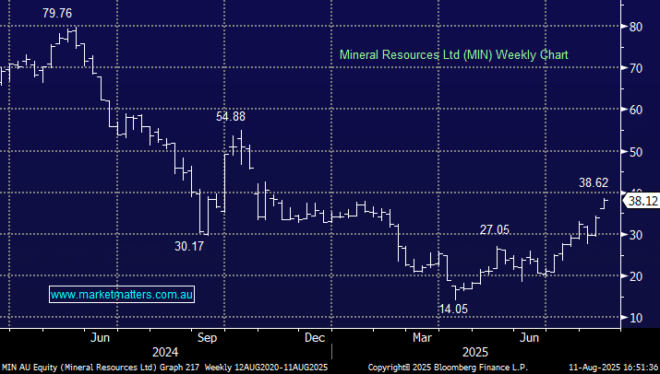Click the Mar label on time axis
Screen dimensions: 660x374
pos(422,337)
